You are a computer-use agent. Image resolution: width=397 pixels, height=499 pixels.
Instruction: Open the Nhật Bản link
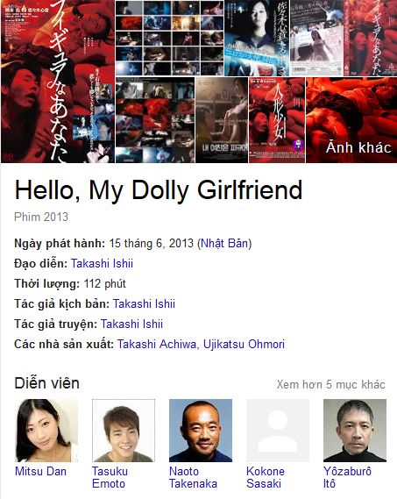click(x=224, y=244)
